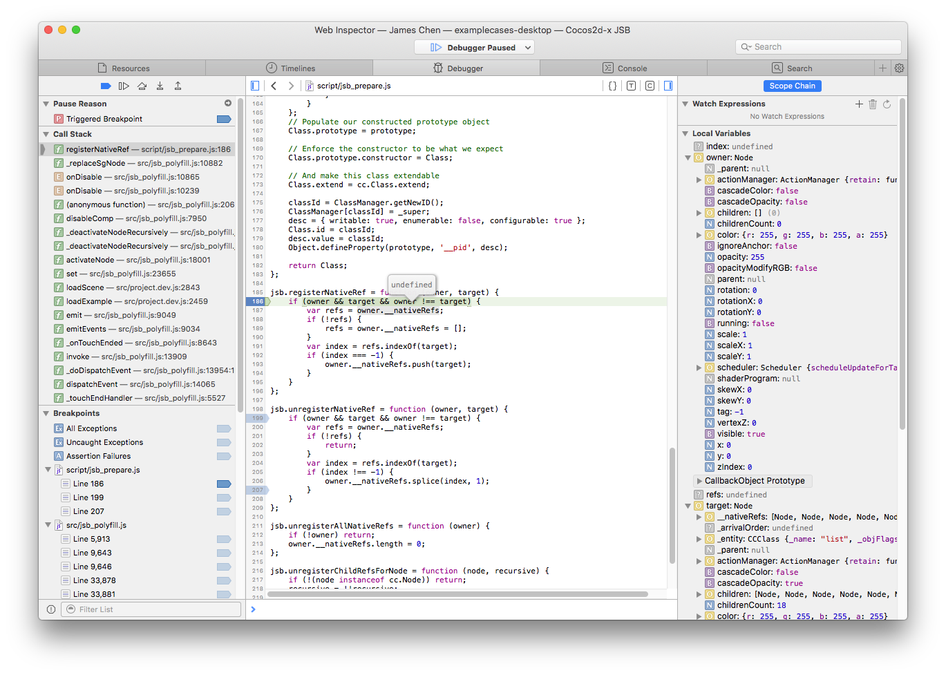Switch to the Timelines tab
Image resolution: width=946 pixels, height=675 pixels.
pos(290,68)
